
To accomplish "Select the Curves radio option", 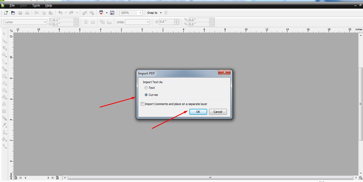I will coord(146,95).
